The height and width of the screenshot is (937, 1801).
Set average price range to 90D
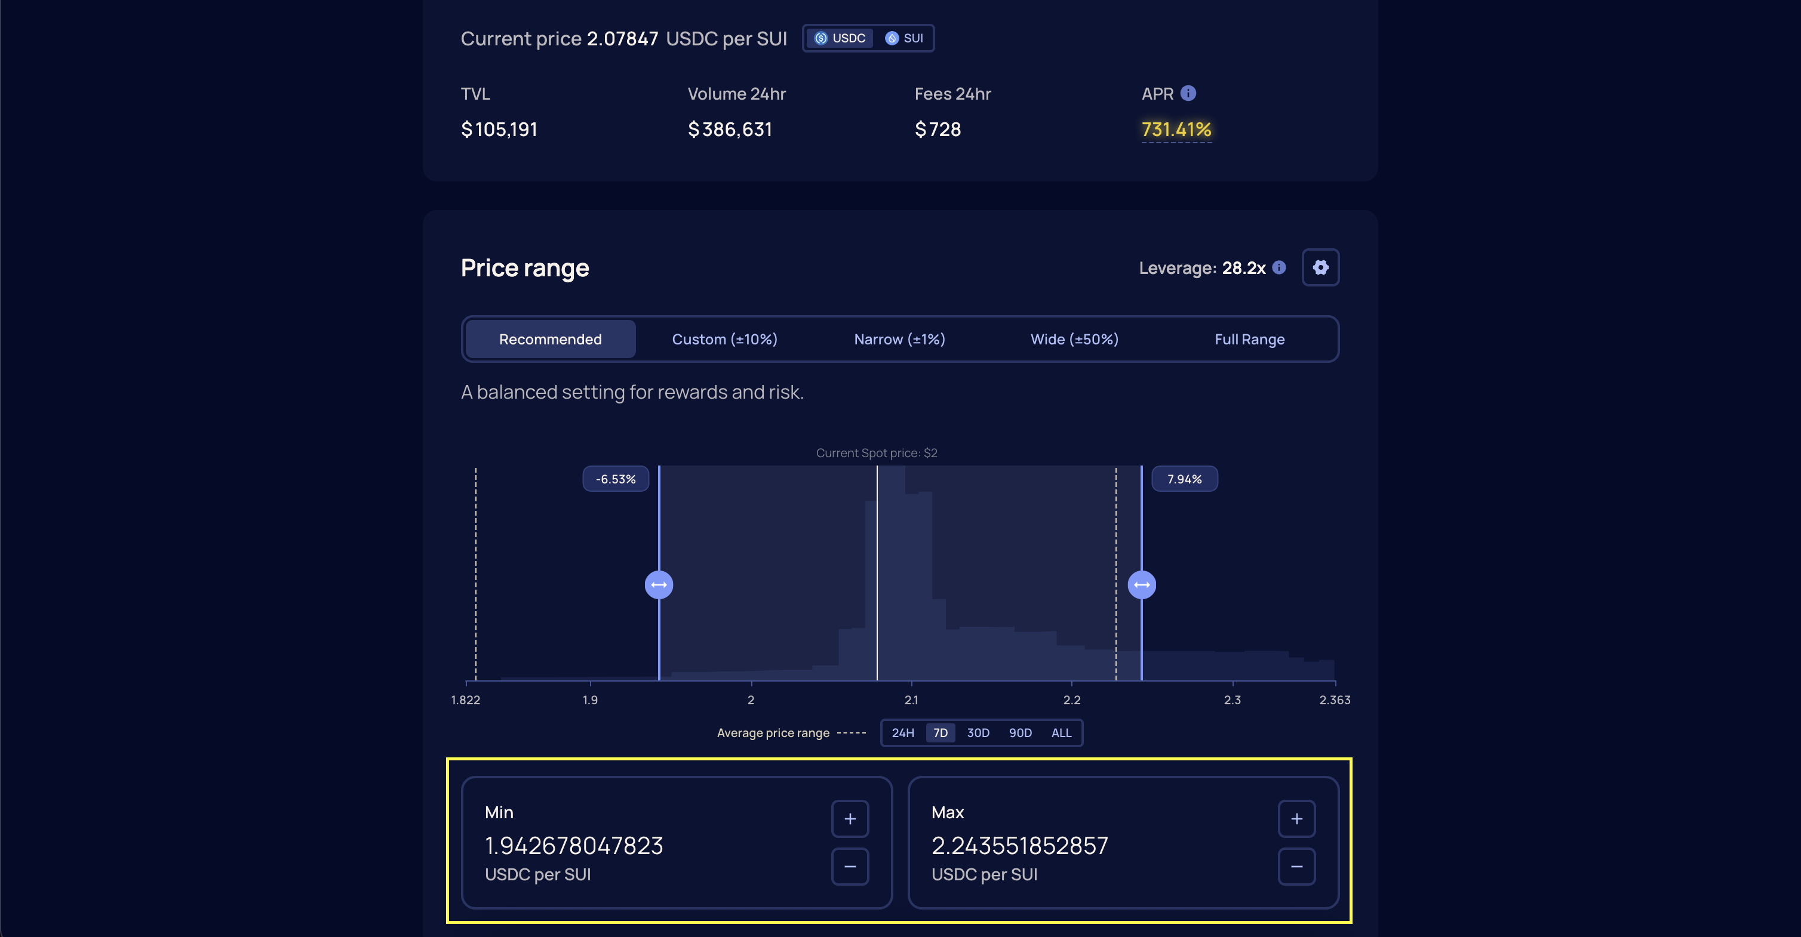pos(1020,733)
